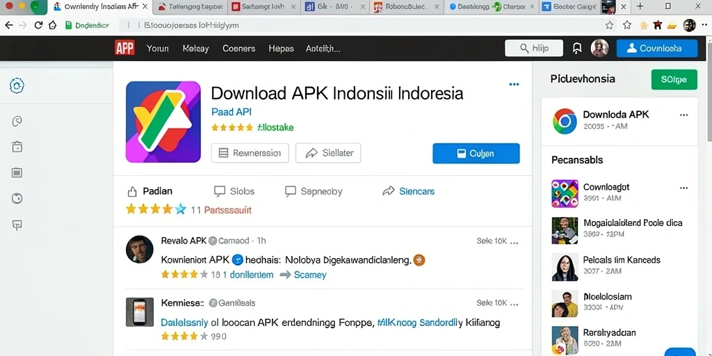This screenshot has width=712, height=356.
Task: Click the page vertical scrollbar
Action: coord(709,91)
